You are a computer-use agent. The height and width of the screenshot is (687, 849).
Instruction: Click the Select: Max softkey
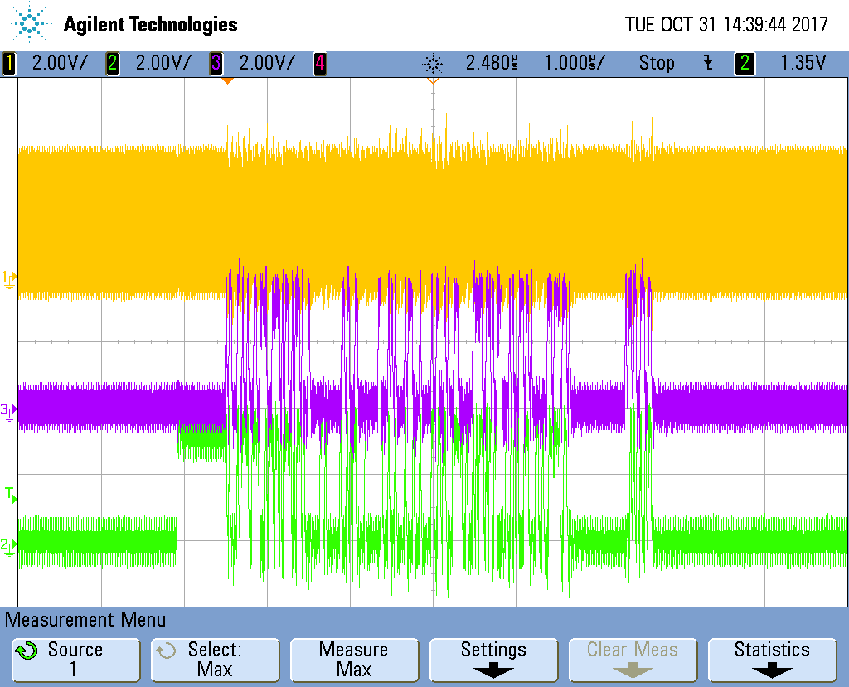215,660
